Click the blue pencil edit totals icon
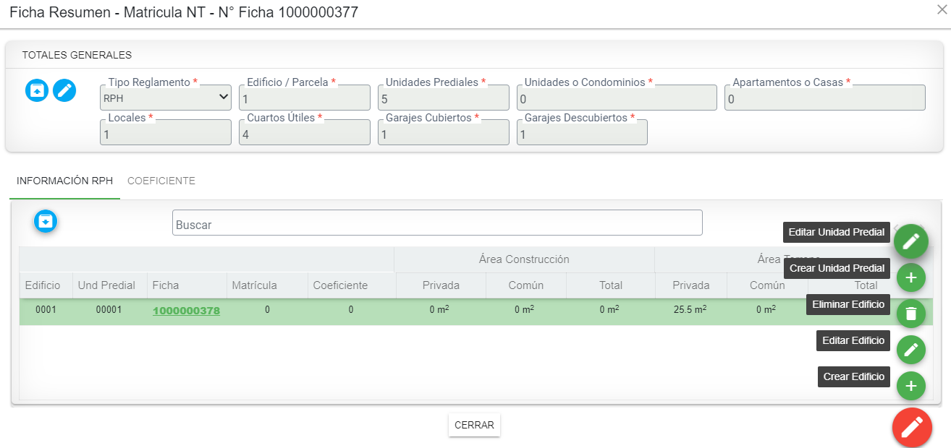Image resolution: width=951 pixels, height=448 pixels. pos(64,90)
